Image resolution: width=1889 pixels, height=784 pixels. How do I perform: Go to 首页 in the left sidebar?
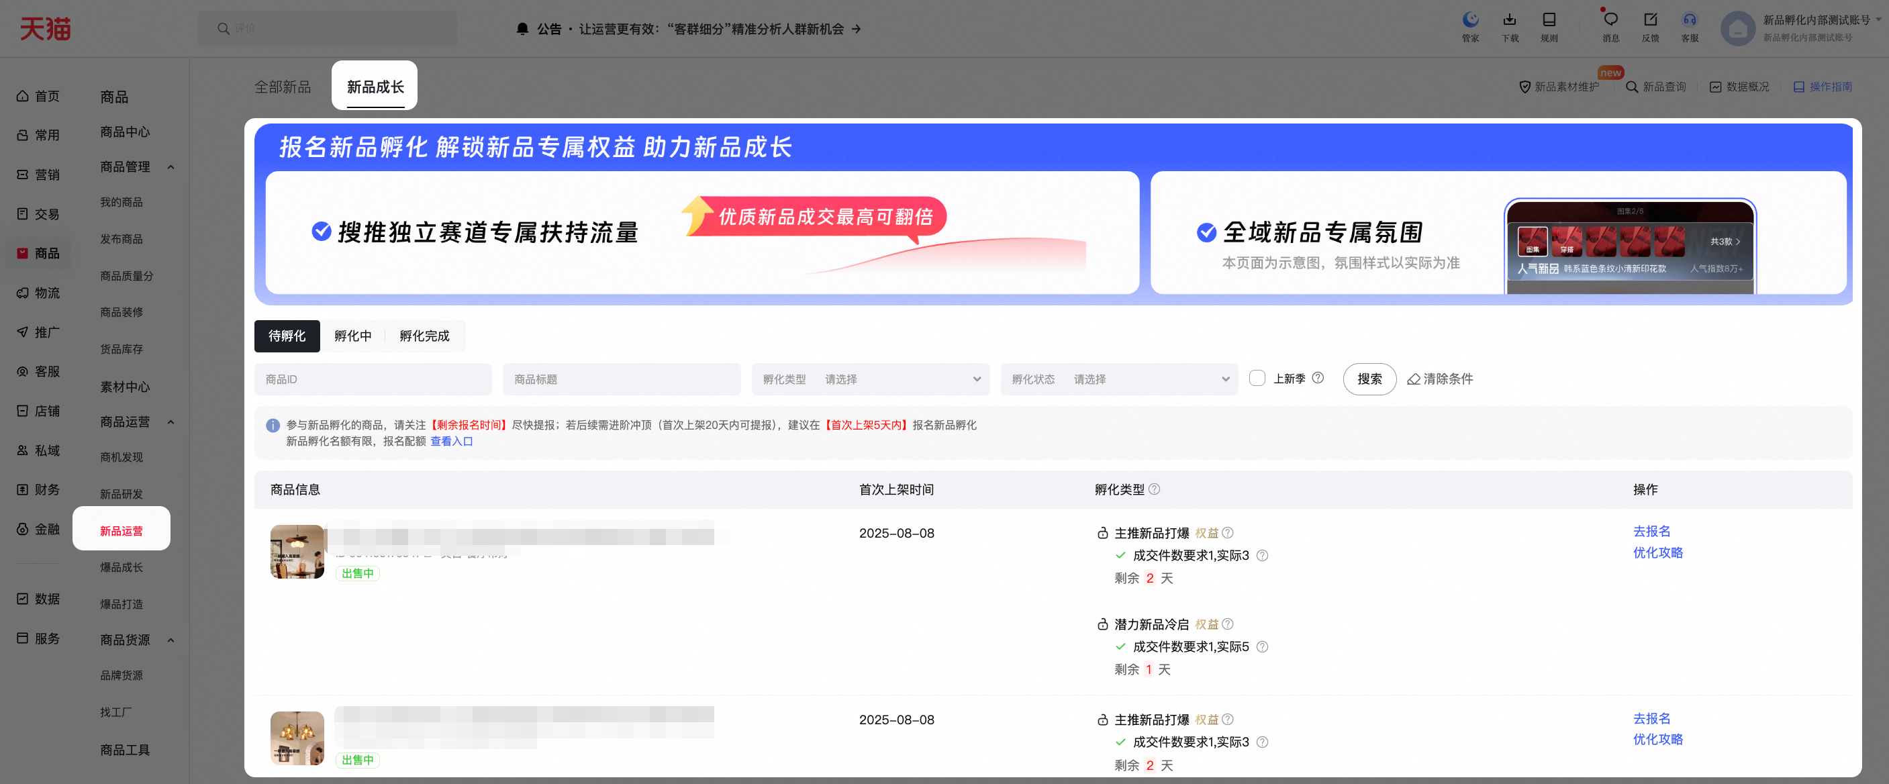coord(38,96)
